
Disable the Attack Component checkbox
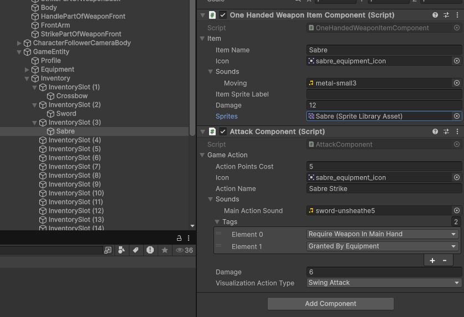point(223,131)
